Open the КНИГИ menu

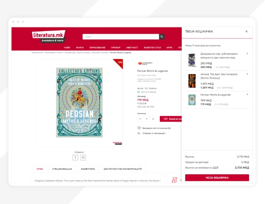(x=80, y=48)
